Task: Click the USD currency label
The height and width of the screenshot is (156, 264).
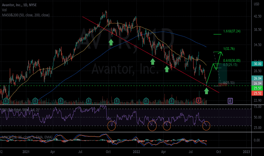Action: click(x=256, y=4)
